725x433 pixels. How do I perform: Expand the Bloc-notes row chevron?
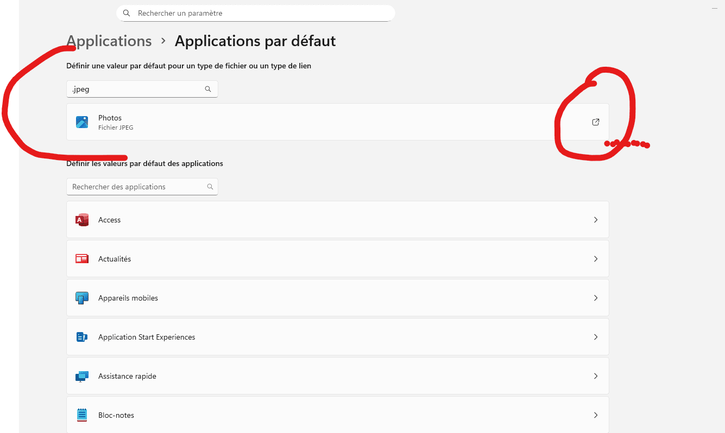click(x=596, y=415)
